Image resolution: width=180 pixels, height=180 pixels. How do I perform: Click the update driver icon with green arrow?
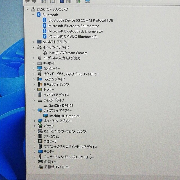pos(78,1)
